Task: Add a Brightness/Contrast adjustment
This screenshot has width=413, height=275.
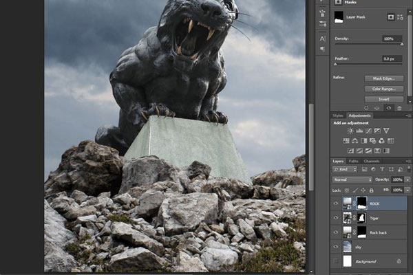Action: [x=350, y=131]
